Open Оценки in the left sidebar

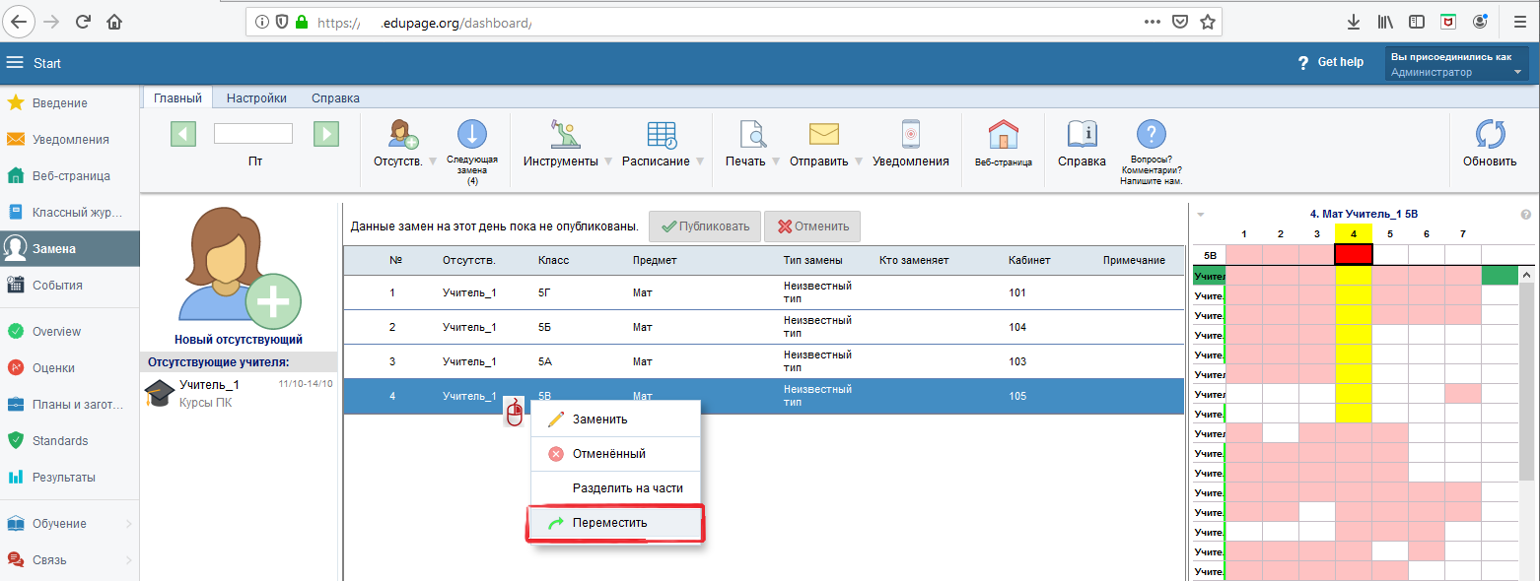pos(69,368)
